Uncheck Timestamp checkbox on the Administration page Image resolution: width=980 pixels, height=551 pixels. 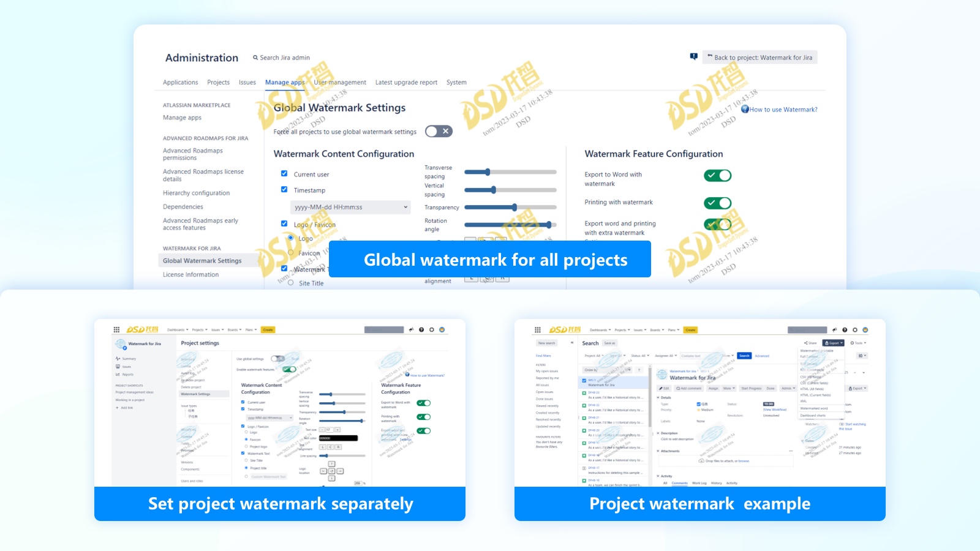tap(284, 190)
